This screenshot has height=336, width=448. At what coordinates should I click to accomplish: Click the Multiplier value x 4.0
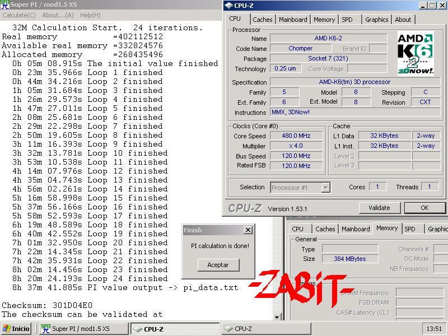click(296, 146)
